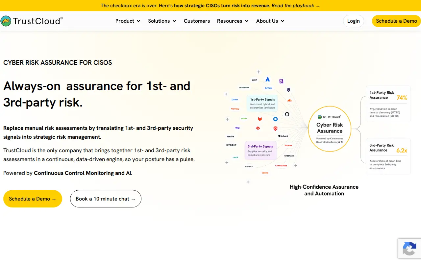The height and width of the screenshot is (263, 421).
Task: Click the '74%' statistic
Action: (x=402, y=98)
